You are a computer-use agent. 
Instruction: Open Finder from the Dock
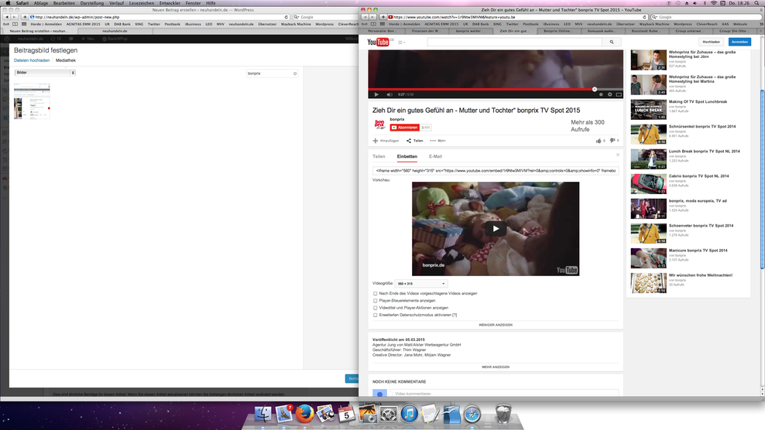click(263, 414)
